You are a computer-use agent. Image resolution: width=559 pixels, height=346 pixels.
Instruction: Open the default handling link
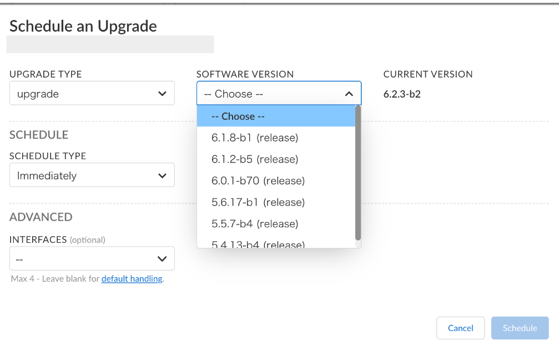pyautogui.click(x=132, y=279)
